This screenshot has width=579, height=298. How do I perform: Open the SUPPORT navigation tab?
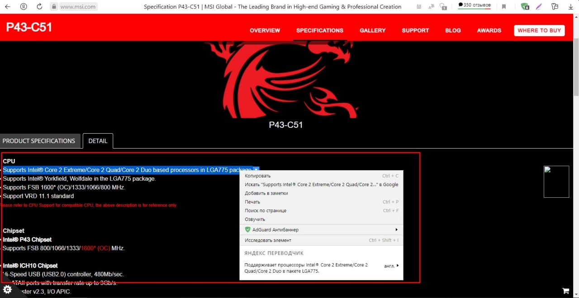(x=415, y=30)
